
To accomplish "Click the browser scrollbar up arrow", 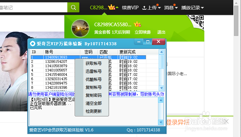I will point(236,3).
